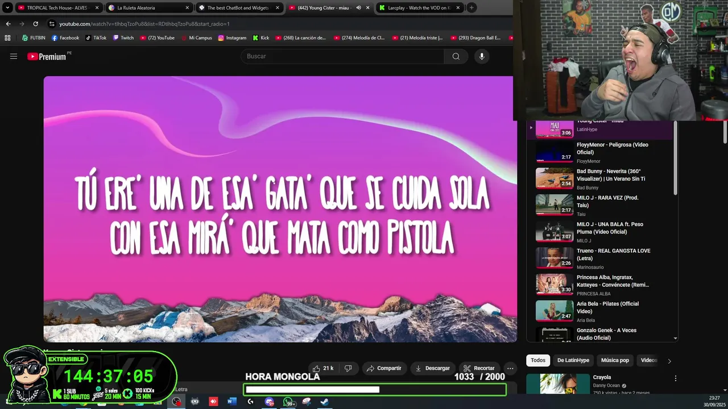728x409 pixels.
Task: Play Princesa Alba Convéncete remix from playlist
Action: pos(600,285)
